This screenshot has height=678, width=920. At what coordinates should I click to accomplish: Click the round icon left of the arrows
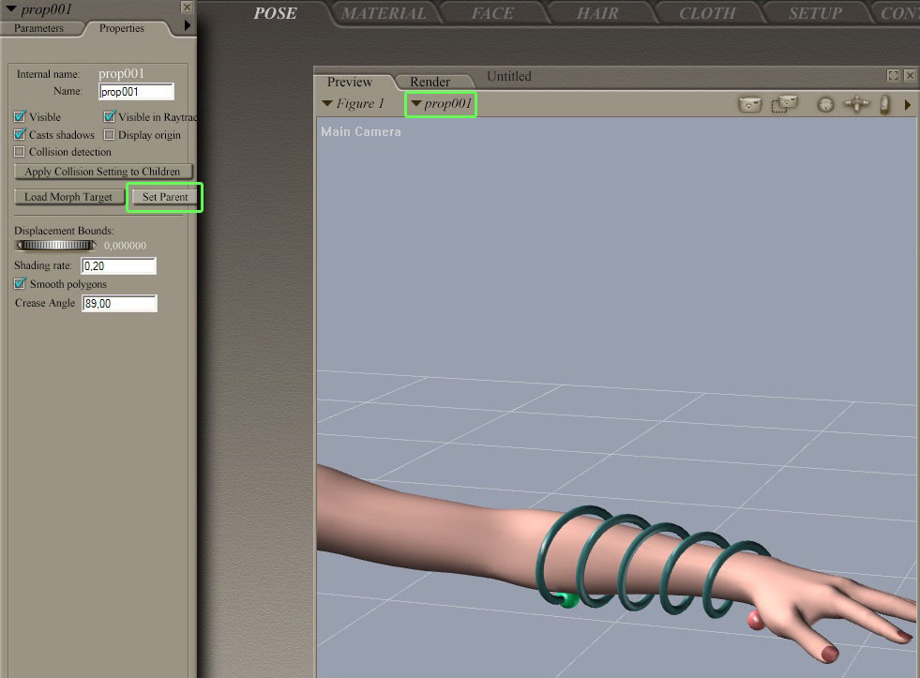825,105
